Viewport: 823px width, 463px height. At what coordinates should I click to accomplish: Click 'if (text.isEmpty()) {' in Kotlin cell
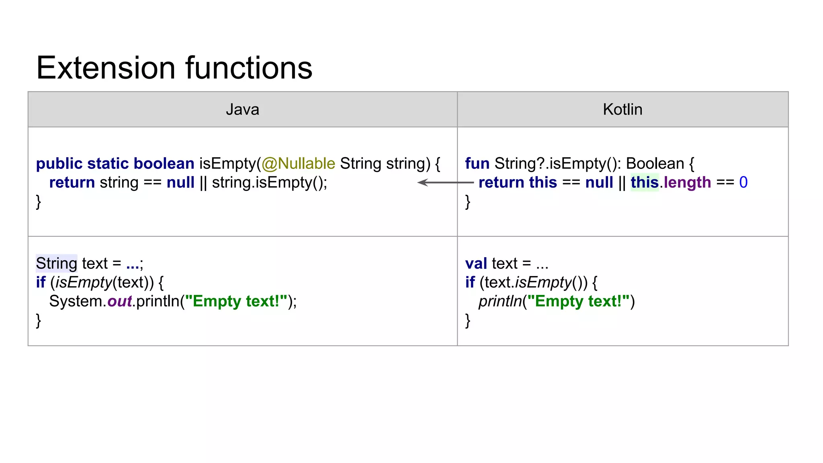pyautogui.click(x=531, y=282)
